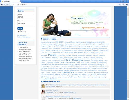129x100 pixels.
Task: Select the city Кемерово
Action: (x=57, y=53)
